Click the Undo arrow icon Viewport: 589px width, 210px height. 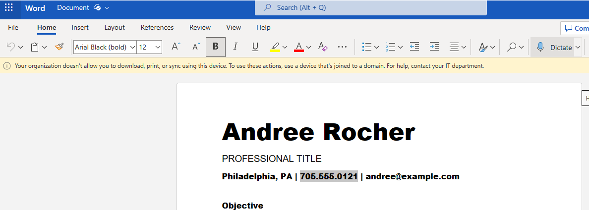click(x=10, y=47)
